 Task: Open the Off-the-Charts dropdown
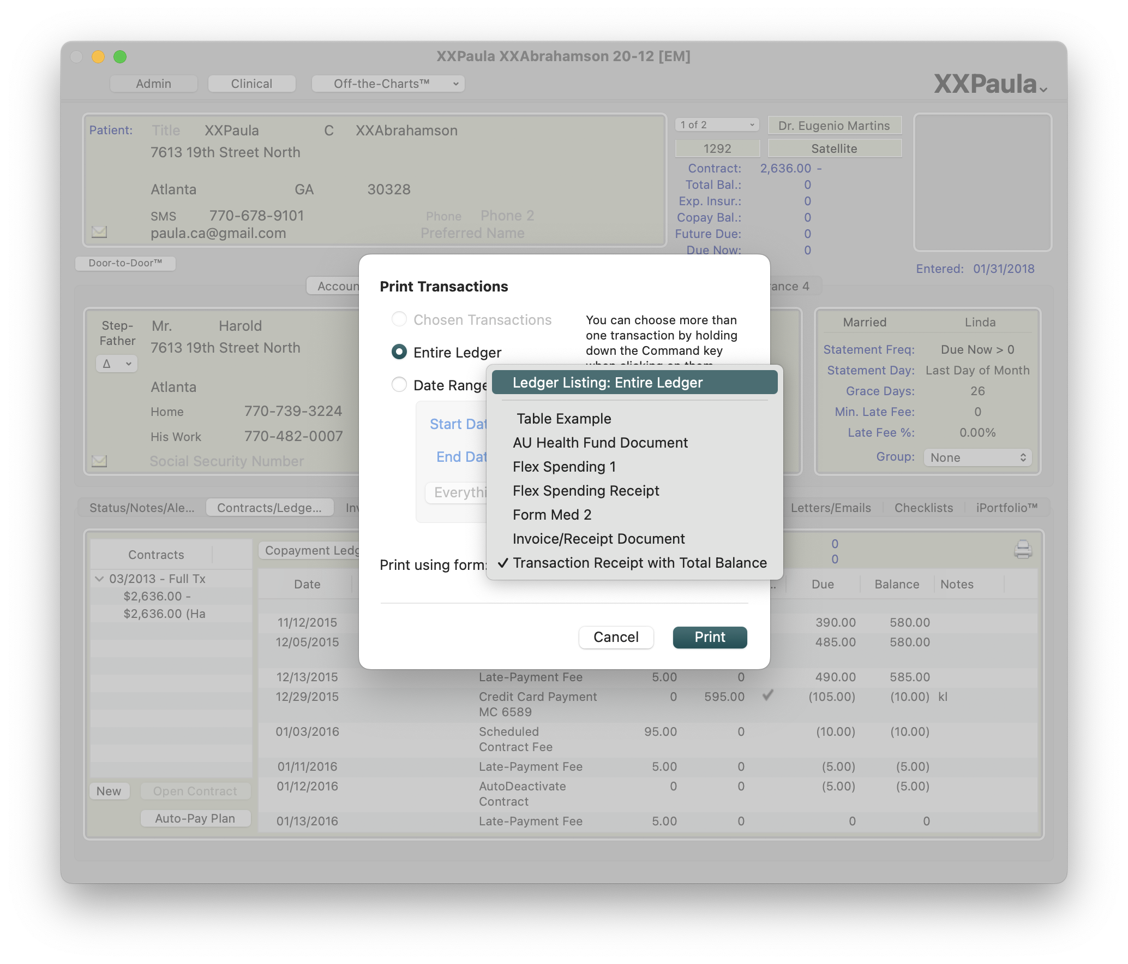388,84
